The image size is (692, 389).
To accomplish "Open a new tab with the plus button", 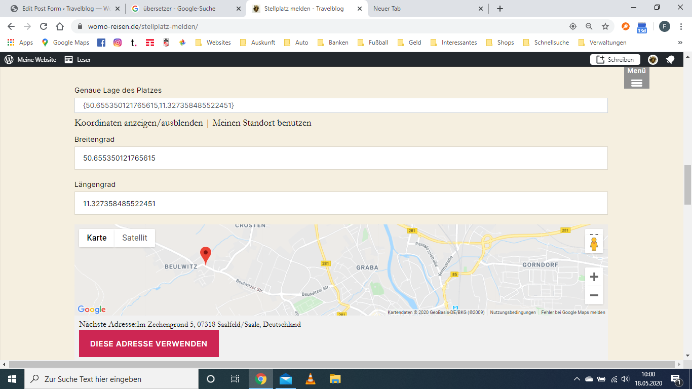I will [500, 9].
